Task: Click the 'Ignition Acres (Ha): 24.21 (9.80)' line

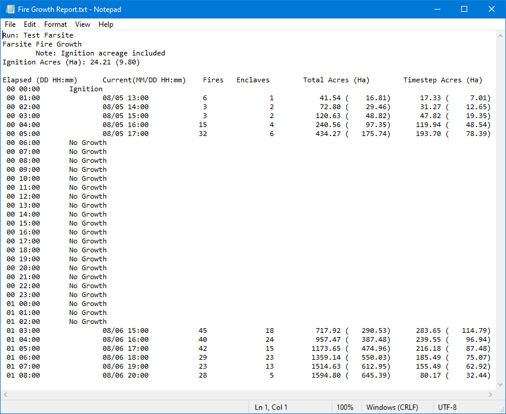Action: (72, 62)
